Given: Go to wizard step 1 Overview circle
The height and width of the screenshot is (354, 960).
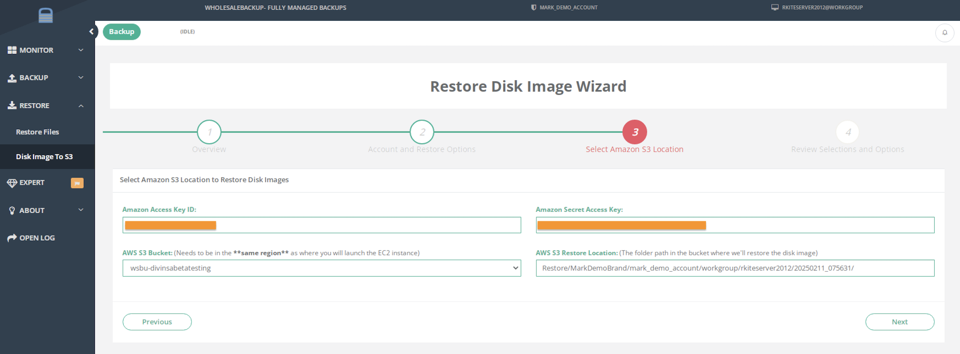Looking at the screenshot, I should click(209, 132).
